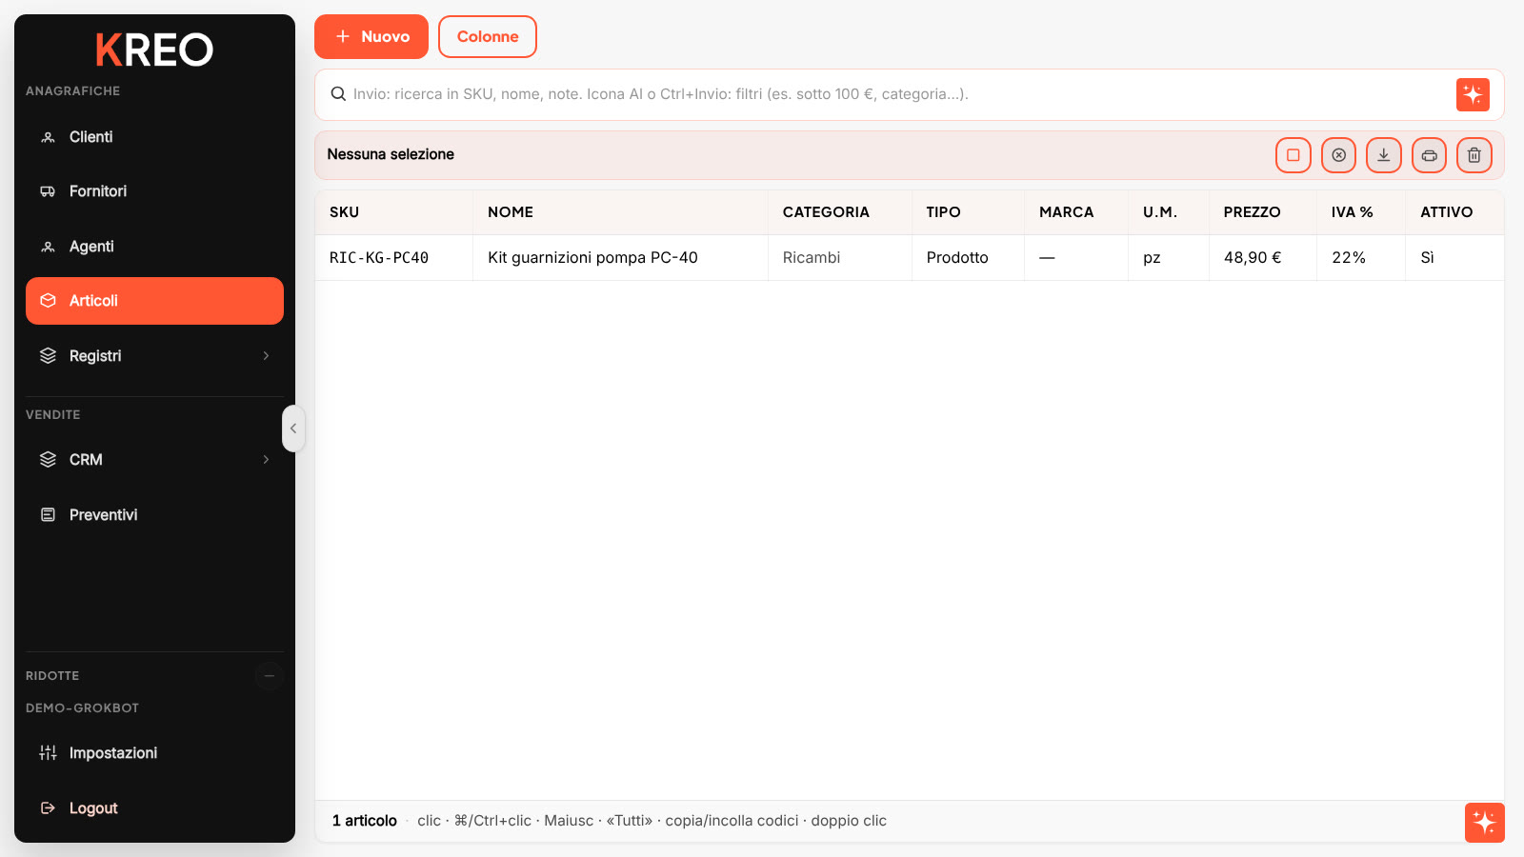Open Fornitori in sidebar
The height and width of the screenshot is (857, 1524).
click(154, 191)
